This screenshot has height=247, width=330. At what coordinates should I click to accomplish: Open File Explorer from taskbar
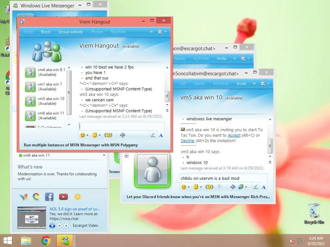(x=26, y=241)
